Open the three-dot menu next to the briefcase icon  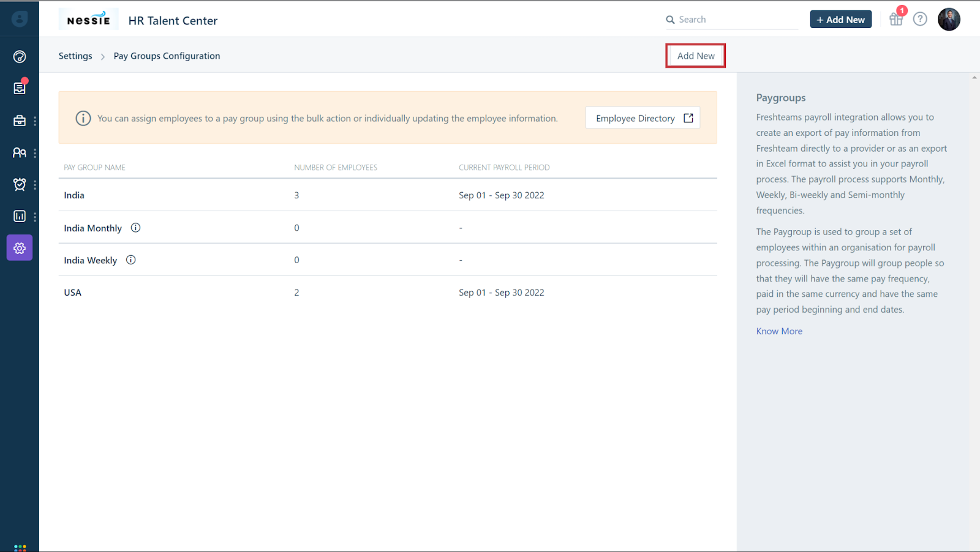pyautogui.click(x=35, y=121)
